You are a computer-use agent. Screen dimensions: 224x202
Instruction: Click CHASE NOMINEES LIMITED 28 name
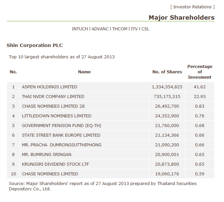[x=53, y=106]
